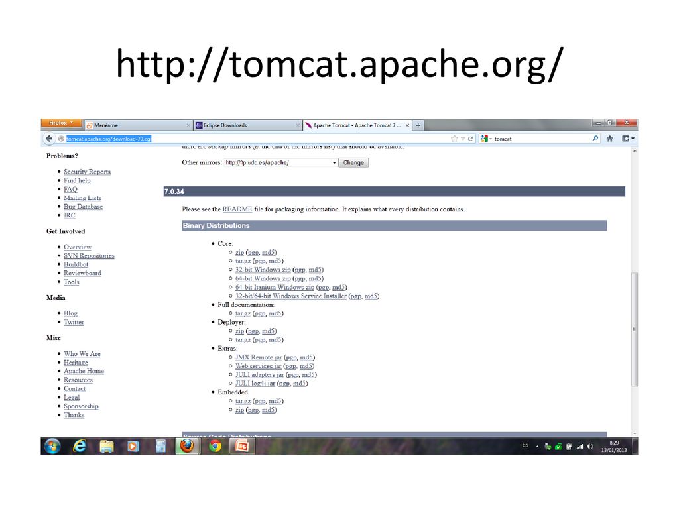Click the page vertical scrollbar thumb
The width and height of the screenshot is (679, 509).
coord(635,329)
